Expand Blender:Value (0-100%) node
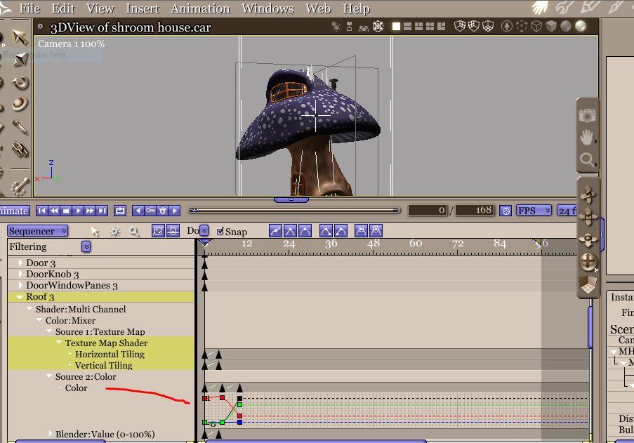Screen dimensions: 634x443 click(51, 433)
